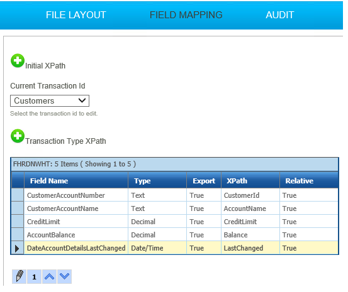The width and height of the screenshot is (348, 292).
Task: Select the AccountBalance row's Balance XPath cell
Action: (x=250, y=235)
